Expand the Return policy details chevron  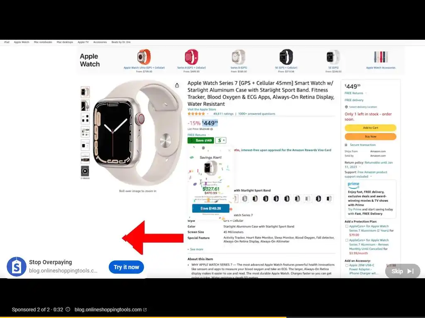point(360,167)
